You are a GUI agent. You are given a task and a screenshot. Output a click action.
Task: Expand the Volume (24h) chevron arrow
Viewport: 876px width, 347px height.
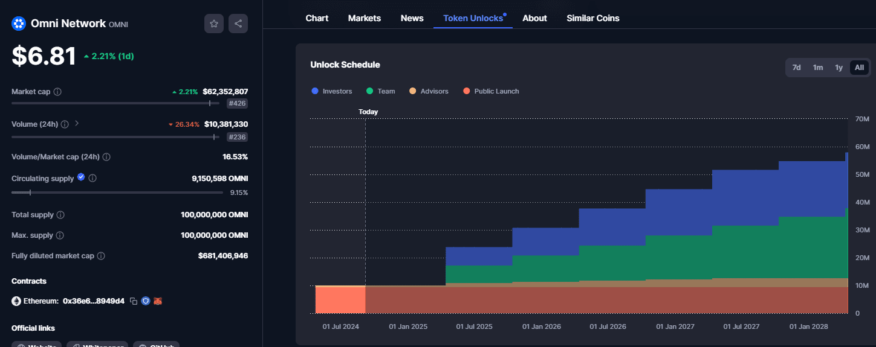[77, 124]
